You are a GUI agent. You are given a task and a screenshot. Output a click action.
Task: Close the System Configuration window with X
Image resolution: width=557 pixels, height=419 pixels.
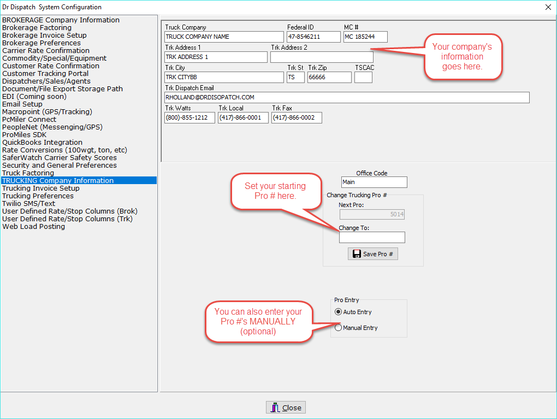pos(548,7)
